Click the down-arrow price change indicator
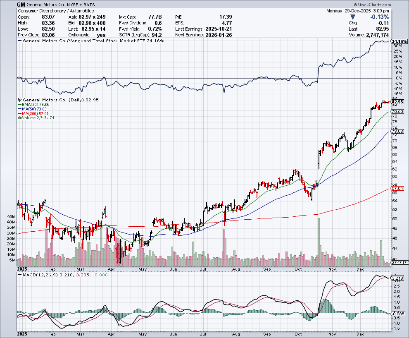This screenshot has height=338, width=409. [352, 17]
